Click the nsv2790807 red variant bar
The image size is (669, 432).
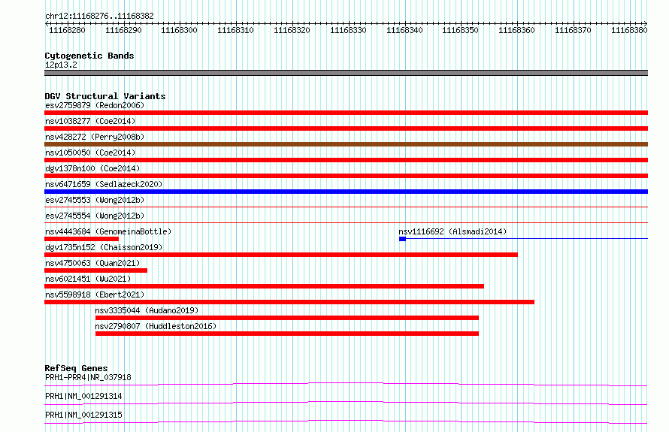(x=287, y=334)
